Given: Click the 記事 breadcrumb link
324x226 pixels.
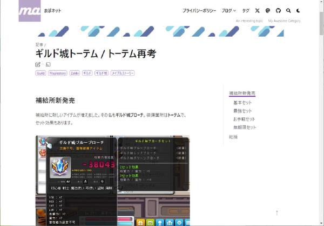Looking at the screenshot, I should (x=39, y=45).
